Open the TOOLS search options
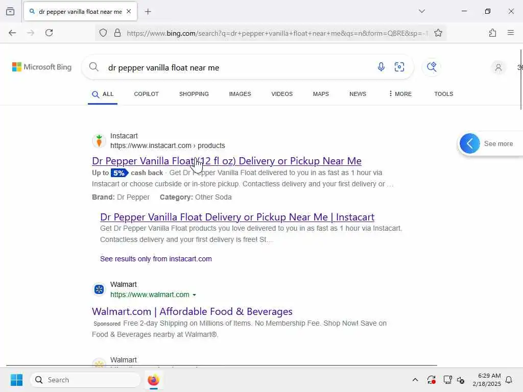 tap(443, 94)
